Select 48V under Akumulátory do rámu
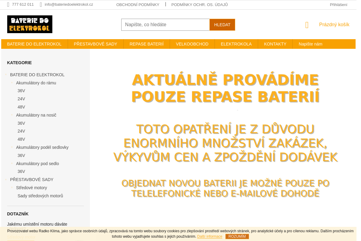361x241 pixels. tap(21, 107)
